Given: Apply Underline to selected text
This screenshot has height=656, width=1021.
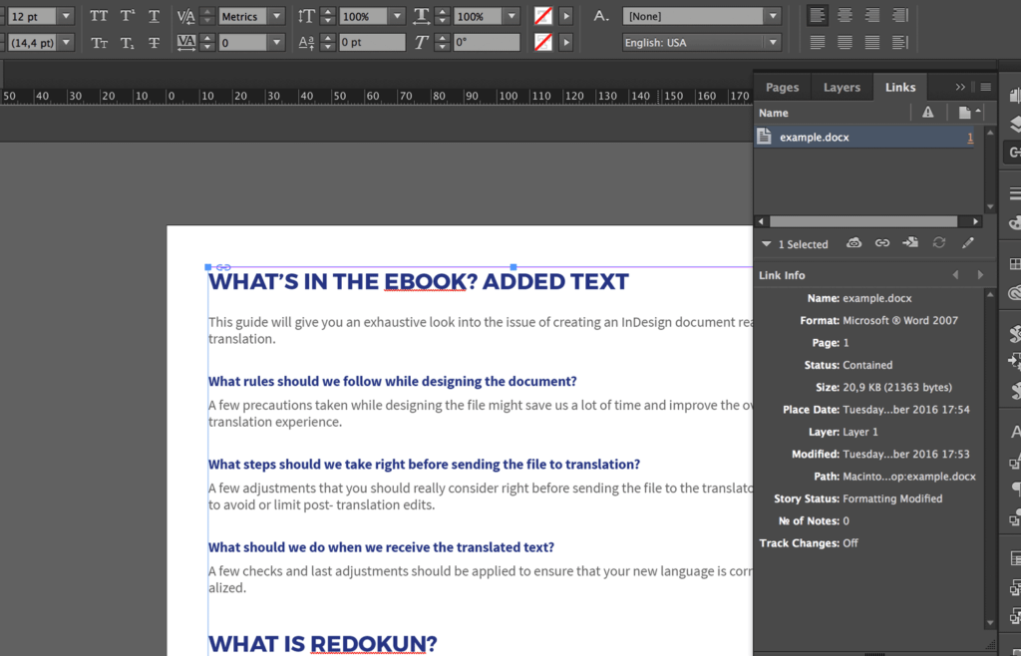Looking at the screenshot, I should tap(154, 16).
